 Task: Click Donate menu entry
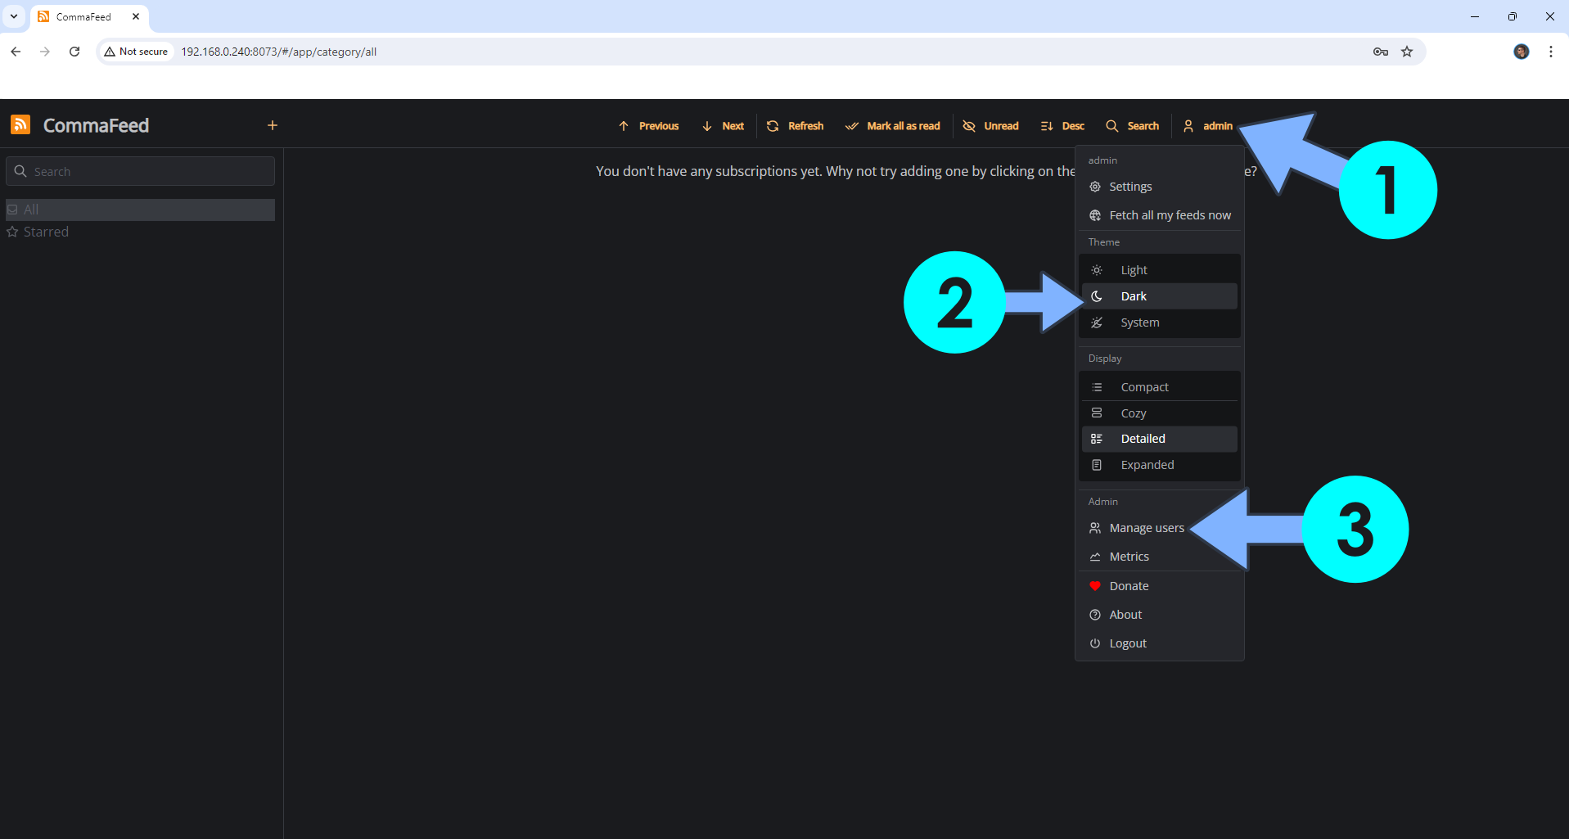coord(1160,586)
